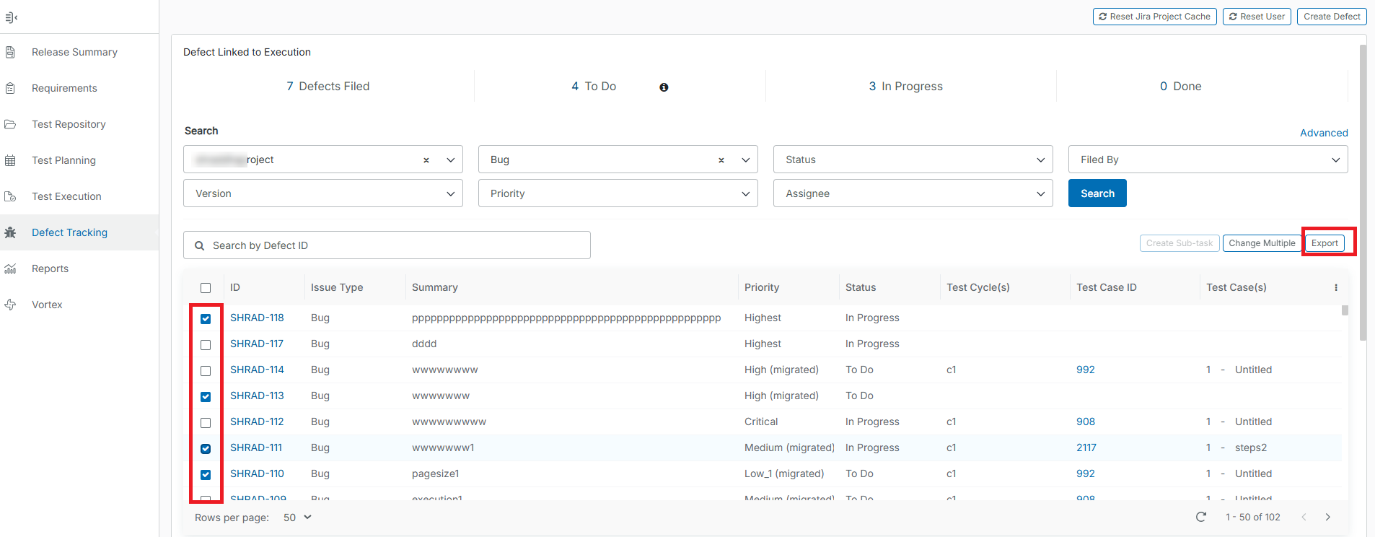Screen dimensions: 1375x537
Task: Uncheck the SHRAD-118 row checkbox
Action: [x=206, y=318]
